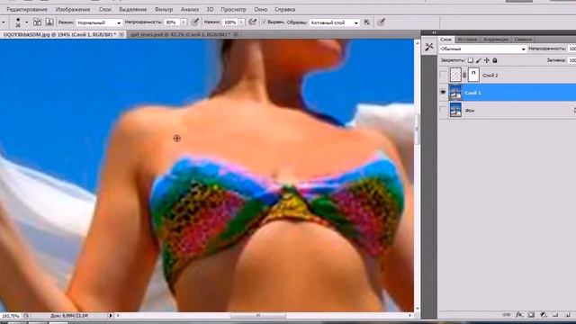Screen dimensions: 576x324
Task: Select the Слой 2 layer name
Action: click(490, 76)
